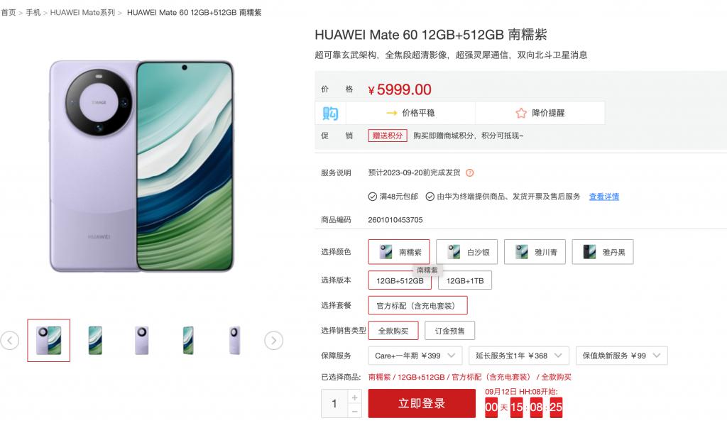Click the question mark icon beside shipping date

(470, 173)
